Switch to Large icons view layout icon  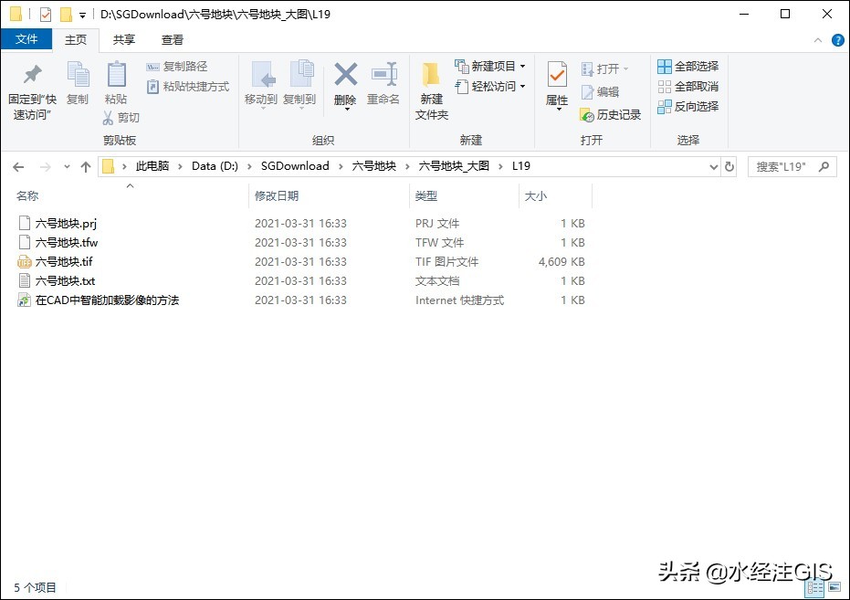coord(834,587)
